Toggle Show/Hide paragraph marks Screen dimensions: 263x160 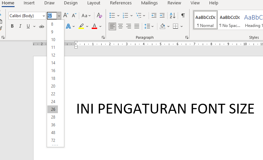(183, 15)
